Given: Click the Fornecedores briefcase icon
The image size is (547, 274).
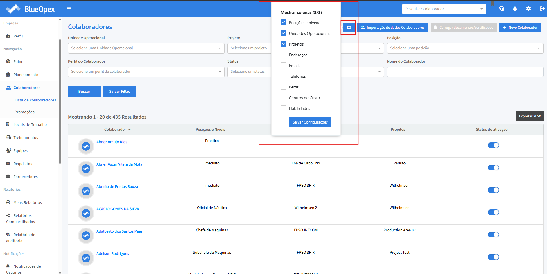Looking at the screenshot, I should (x=8, y=177).
